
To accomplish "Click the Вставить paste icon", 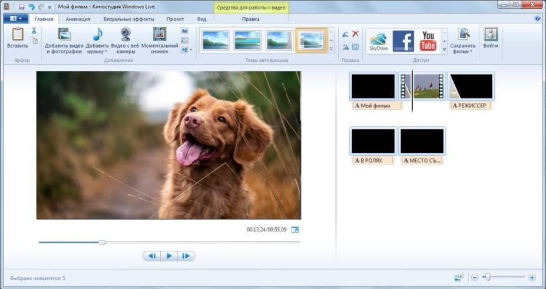I will click(17, 36).
